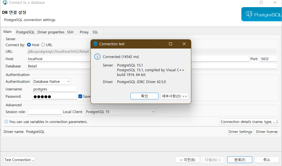Minimize the Connection test dialog

tap(157, 44)
